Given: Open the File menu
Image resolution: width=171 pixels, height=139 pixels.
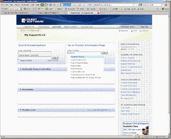Looking at the screenshot, I should click(3, 5).
